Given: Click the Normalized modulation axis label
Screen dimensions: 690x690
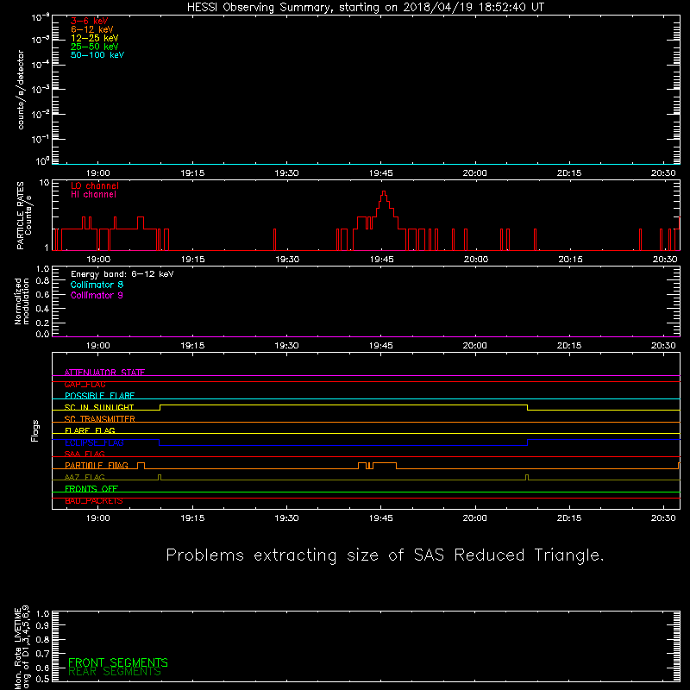Looking at the screenshot, I should (22, 301).
